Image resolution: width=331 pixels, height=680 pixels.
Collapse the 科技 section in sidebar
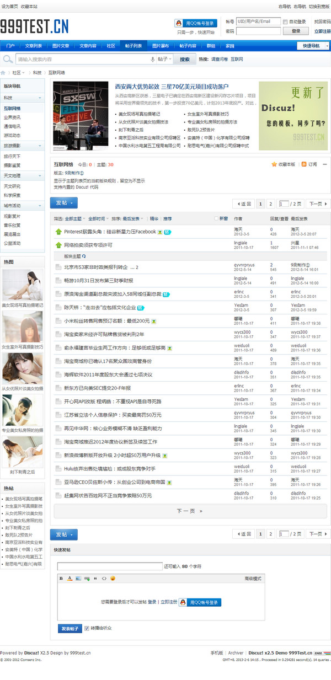pyautogui.click(x=40, y=98)
